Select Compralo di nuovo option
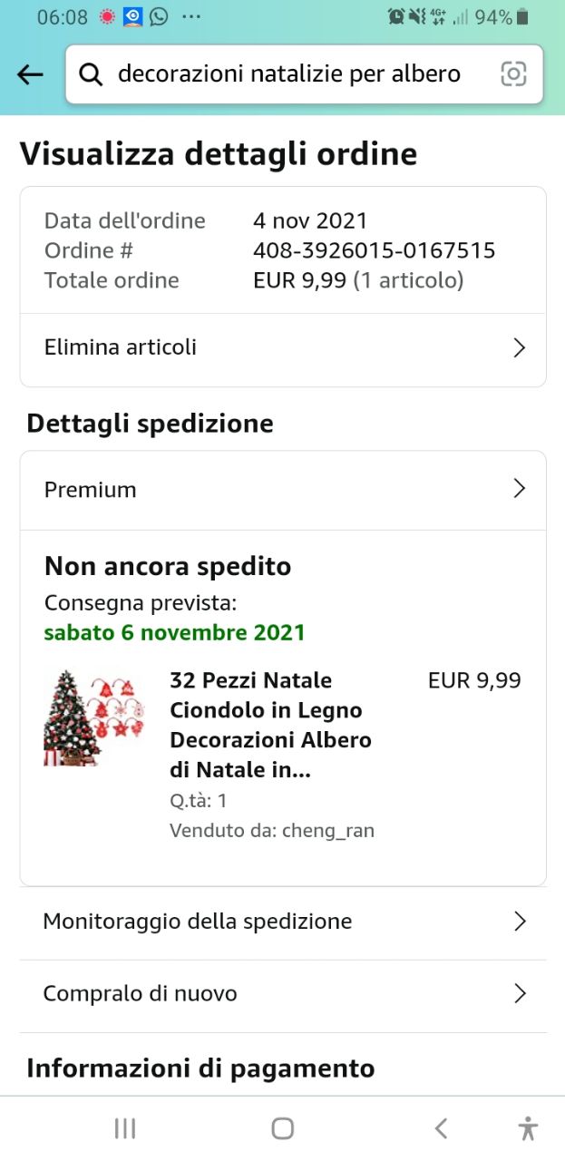This screenshot has width=565, height=1161. (141, 994)
